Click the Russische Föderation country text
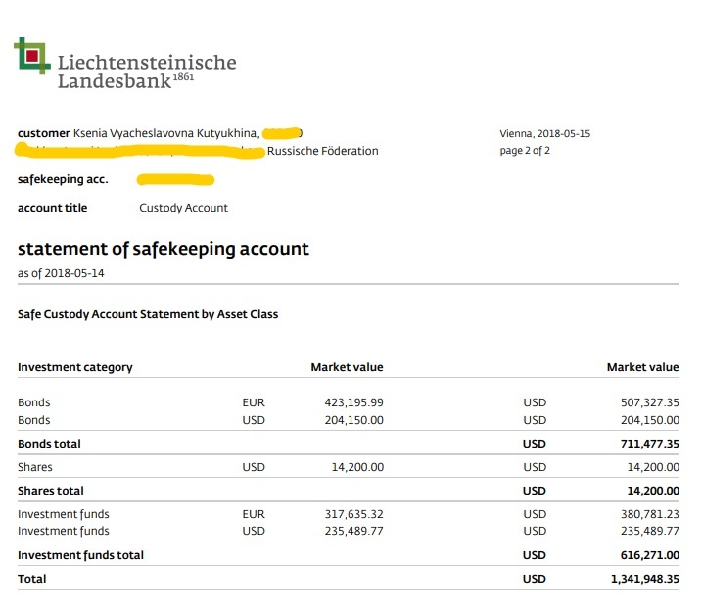702x613 pixels. (323, 151)
